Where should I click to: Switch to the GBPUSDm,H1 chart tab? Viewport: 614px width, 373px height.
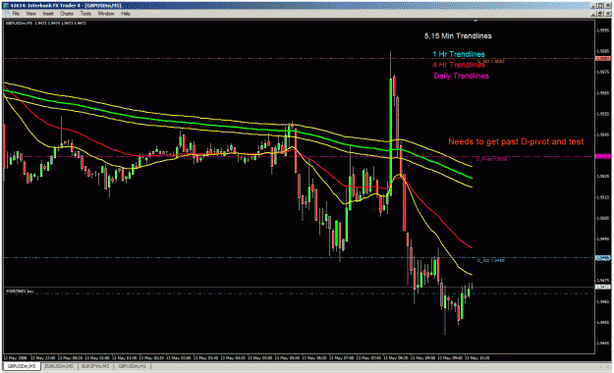tap(133, 366)
